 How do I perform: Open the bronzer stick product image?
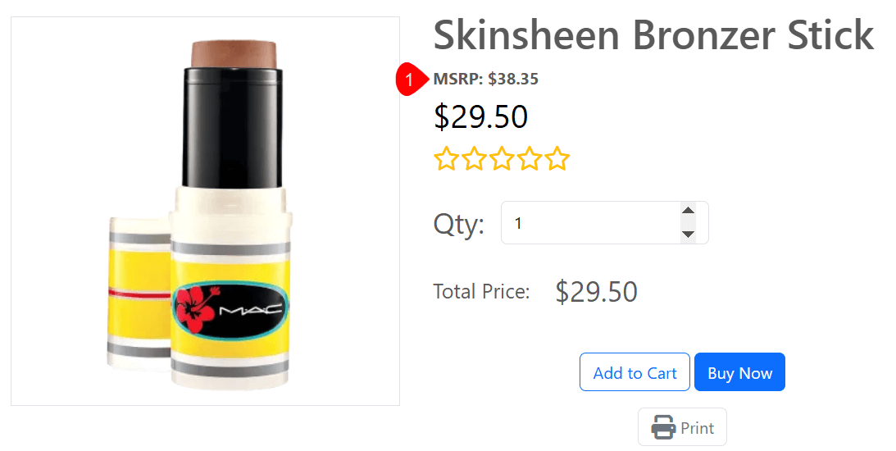[x=205, y=211]
